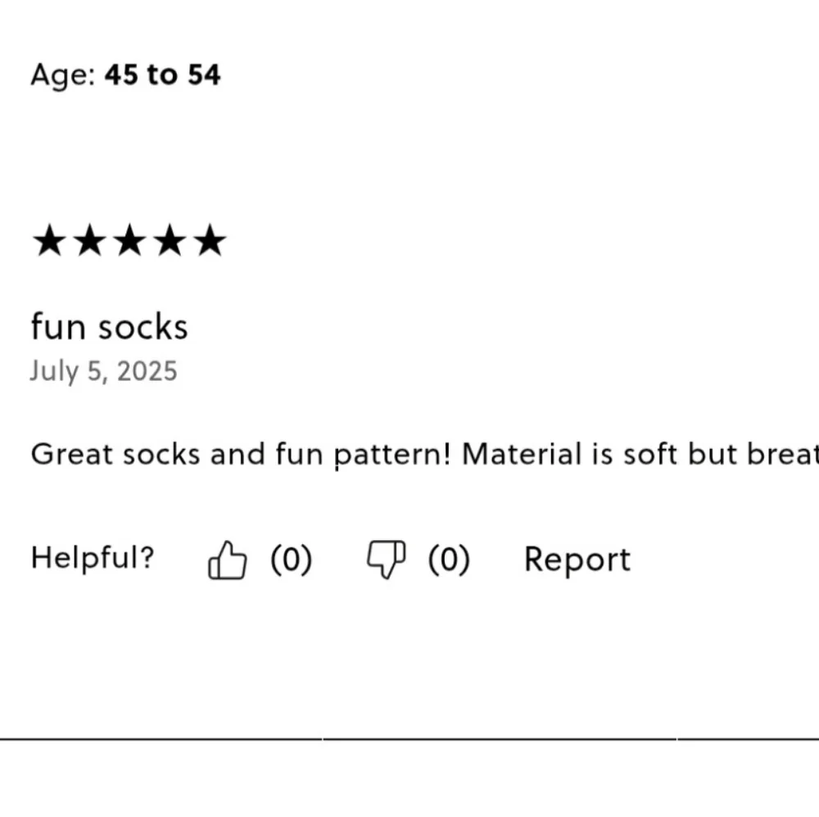Image resolution: width=819 pixels, height=817 pixels.
Task: Report this fun socks review
Action: (577, 560)
